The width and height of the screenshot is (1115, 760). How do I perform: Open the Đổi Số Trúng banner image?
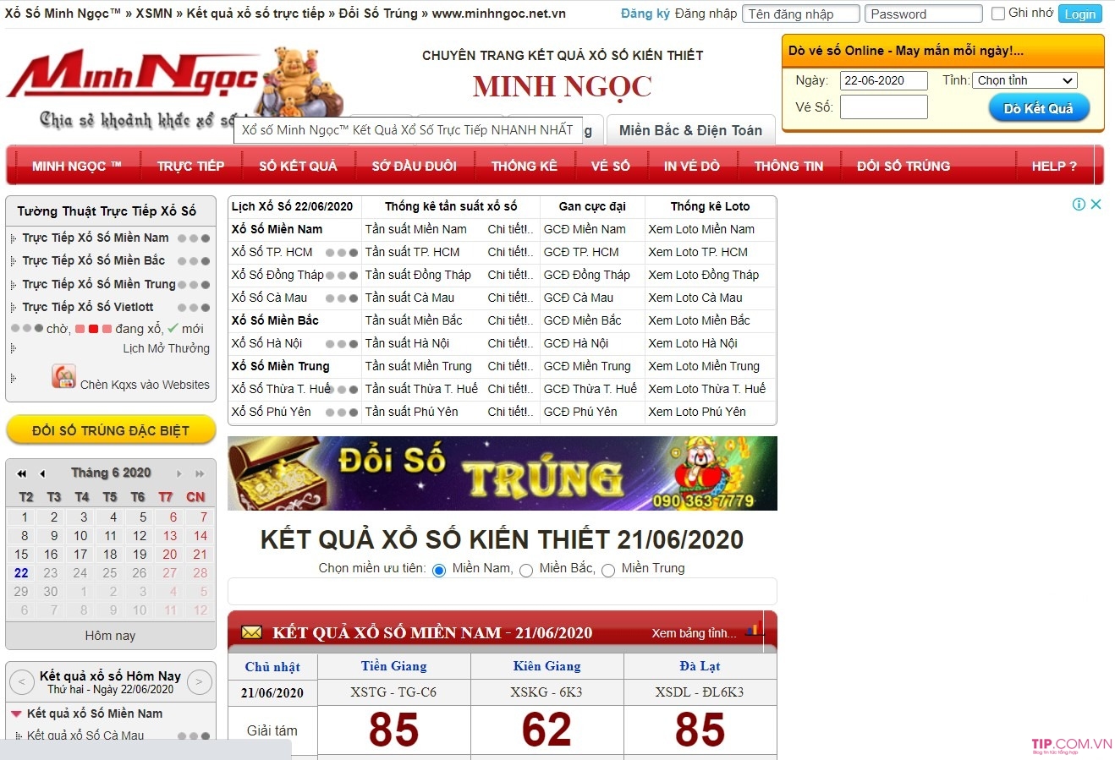503,473
